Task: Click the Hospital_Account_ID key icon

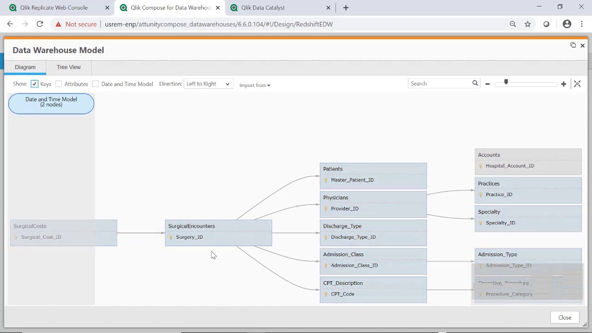Action: [x=481, y=166]
